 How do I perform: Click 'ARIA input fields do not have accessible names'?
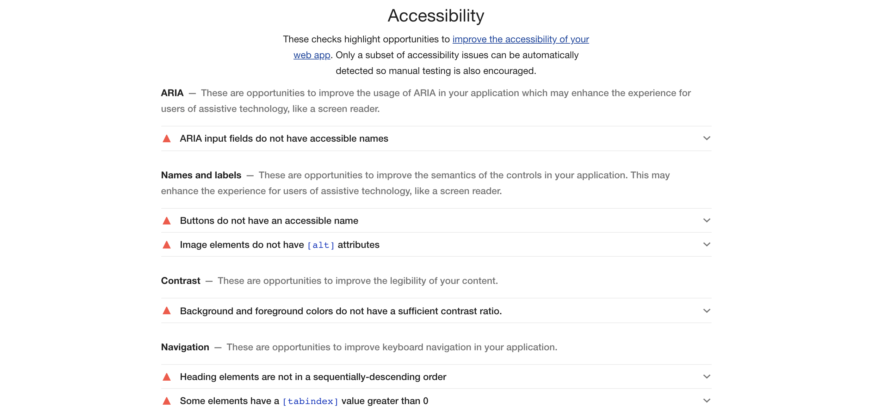click(284, 138)
